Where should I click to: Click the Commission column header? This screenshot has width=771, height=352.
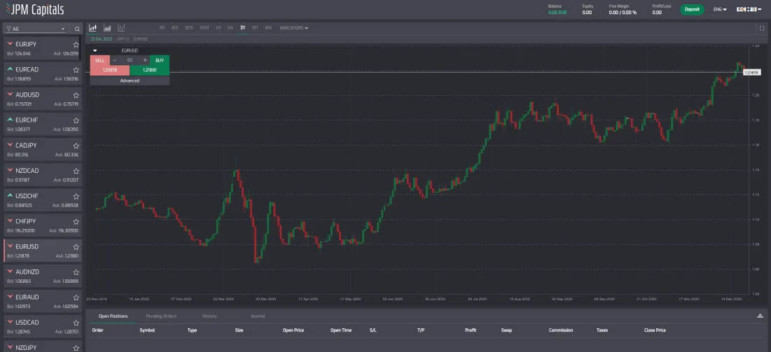pos(560,330)
